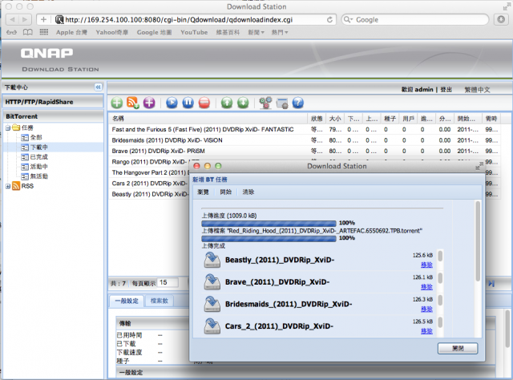This screenshot has width=513, height=380.
Task: Click the browser forward arrow button
Action: point(25,19)
